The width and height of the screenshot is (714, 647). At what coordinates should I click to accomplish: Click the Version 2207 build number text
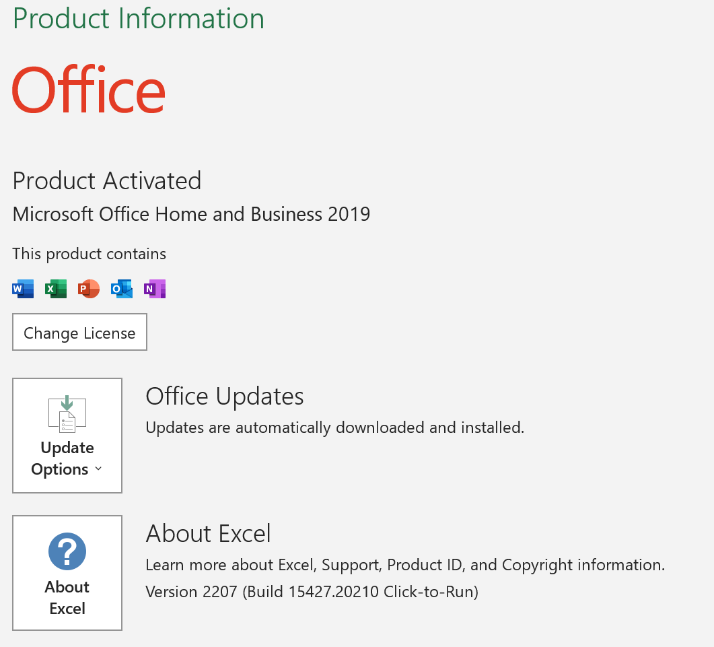[312, 592]
